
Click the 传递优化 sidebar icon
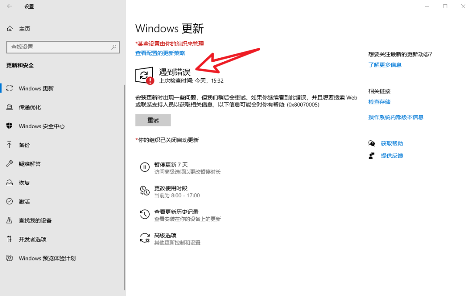(x=10, y=107)
